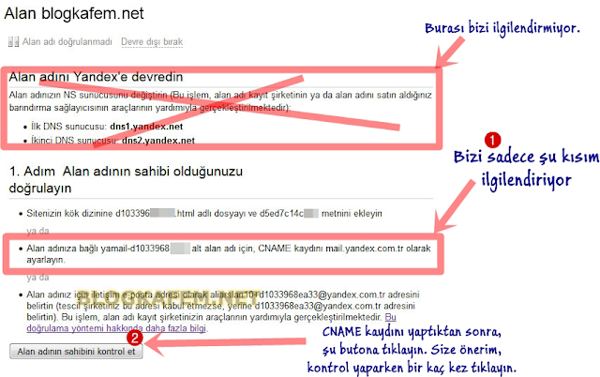This screenshot has height=377, width=600.
Task: Click 'Alan adınızın NS sunucusunu değiştirin' paragraph
Action: 220,101
